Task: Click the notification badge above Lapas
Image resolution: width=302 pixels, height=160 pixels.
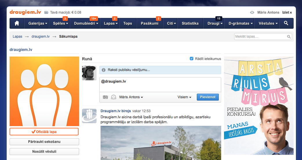Action: click(x=114, y=19)
